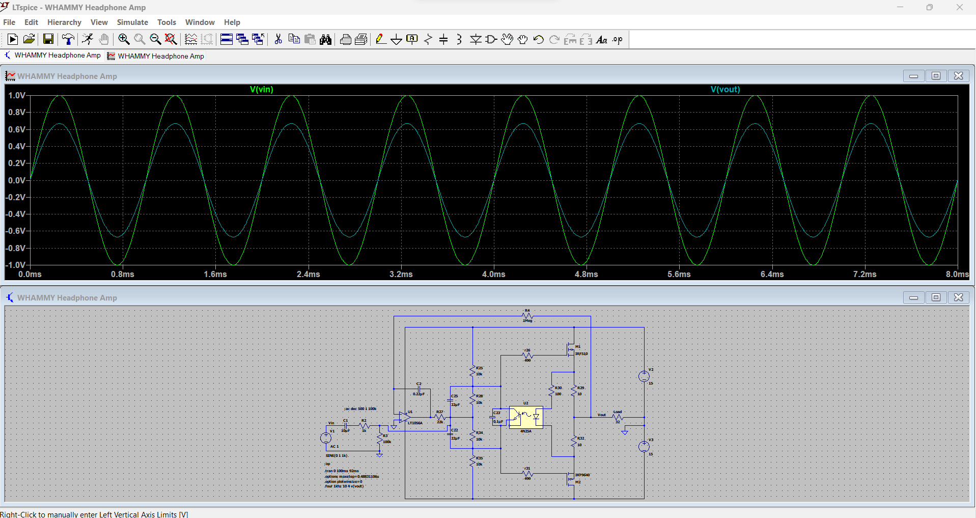Select the move open-hand tool
This screenshot has height=518, width=976.
click(x=507, y=39)
